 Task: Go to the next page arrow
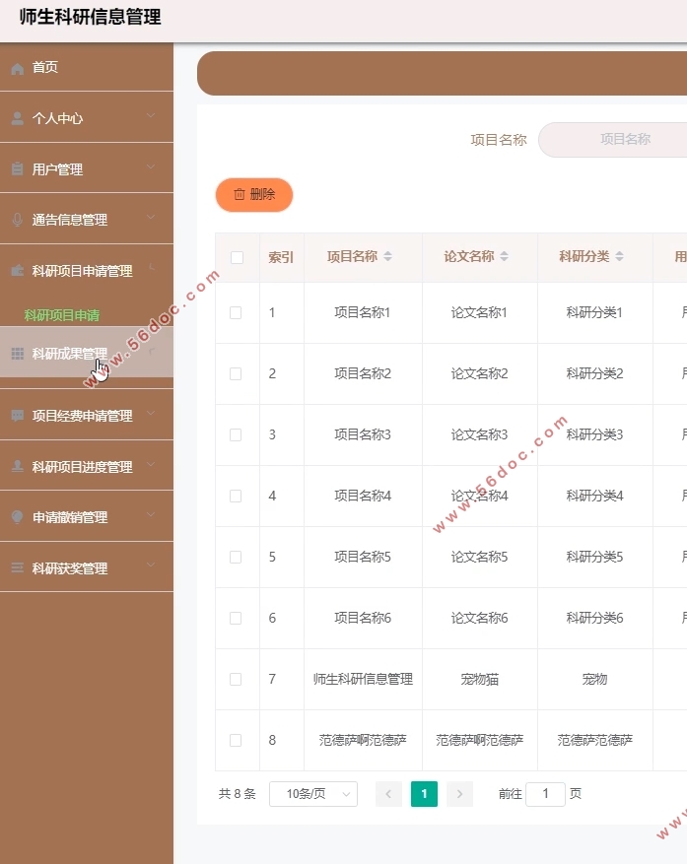(x=459, y=794)
